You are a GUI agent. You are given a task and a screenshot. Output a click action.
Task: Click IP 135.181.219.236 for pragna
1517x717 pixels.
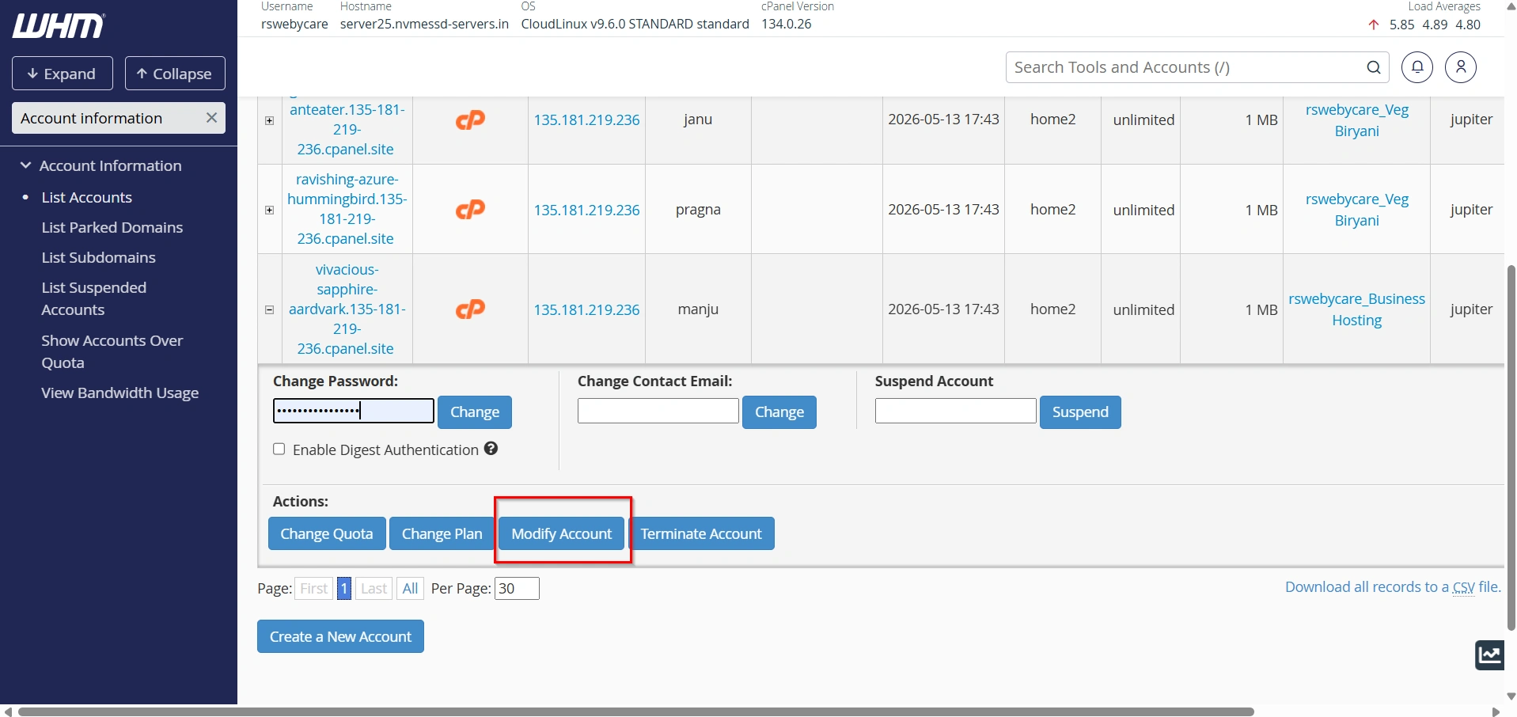586,210
